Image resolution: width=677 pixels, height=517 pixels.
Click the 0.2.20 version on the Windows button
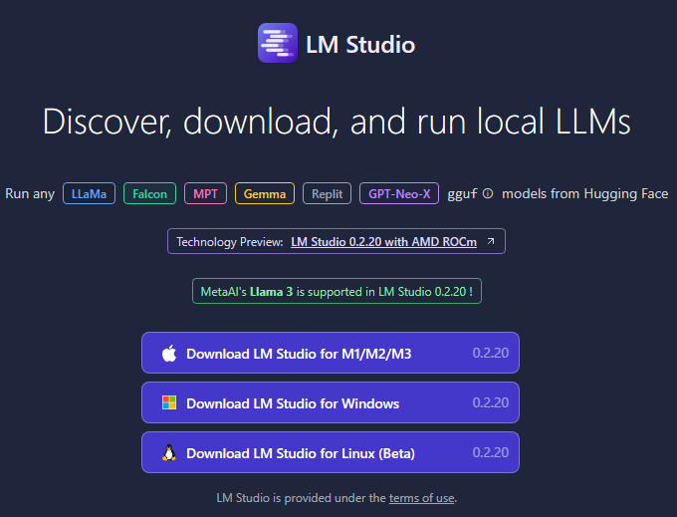tap(491, 402)
